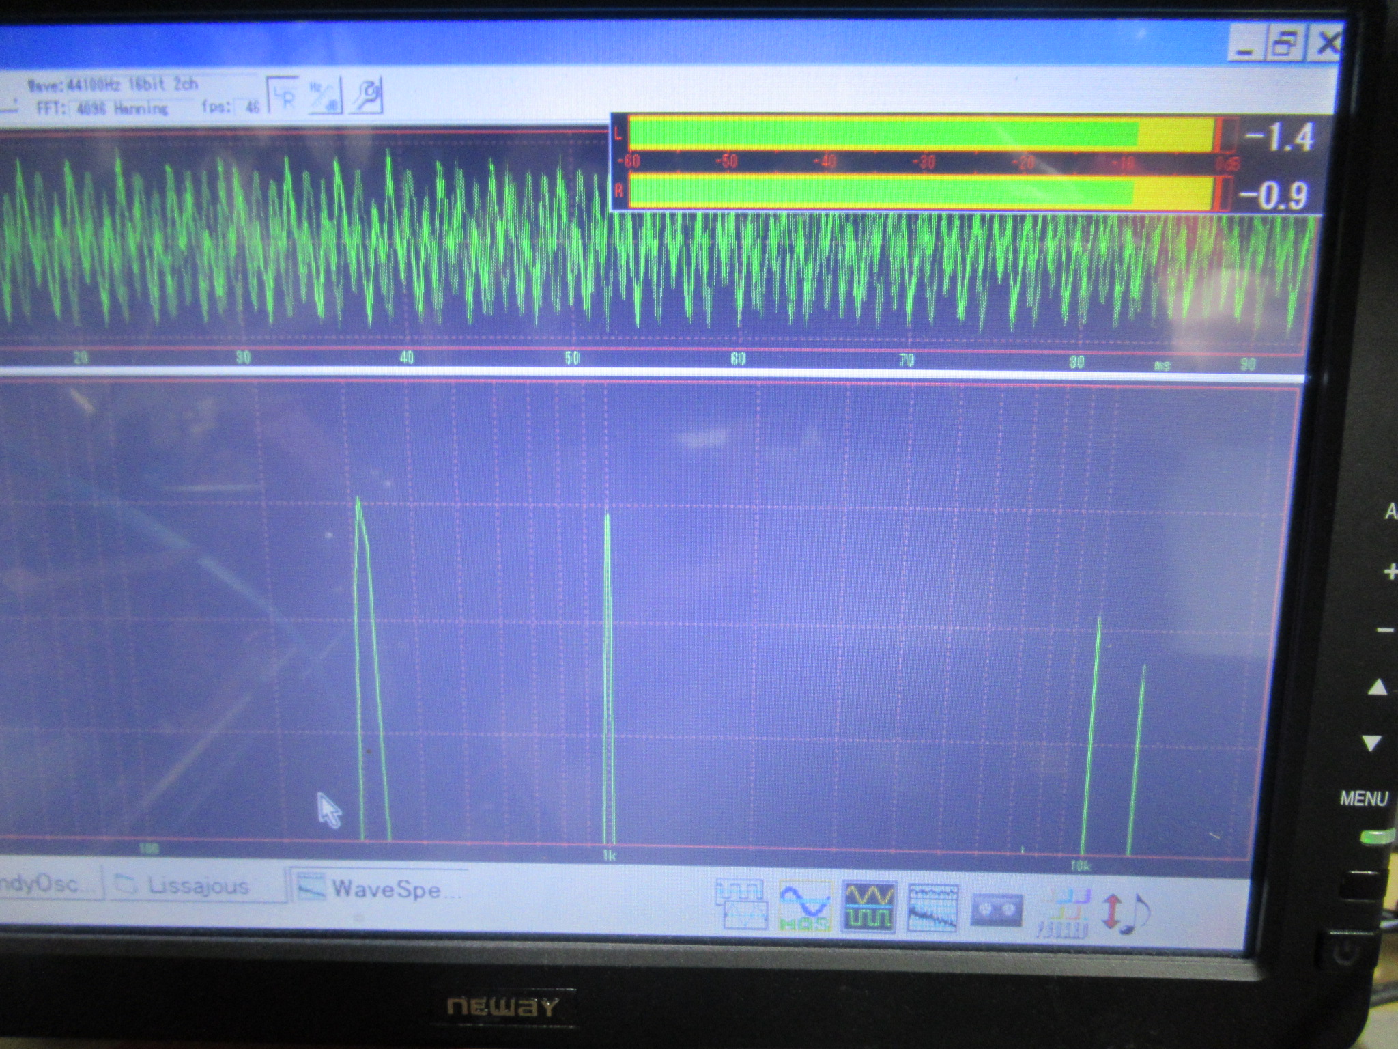Screen dimensions: 1398x1049
Task: Click the cassette tape recorder icon
Action: point(996,910)
